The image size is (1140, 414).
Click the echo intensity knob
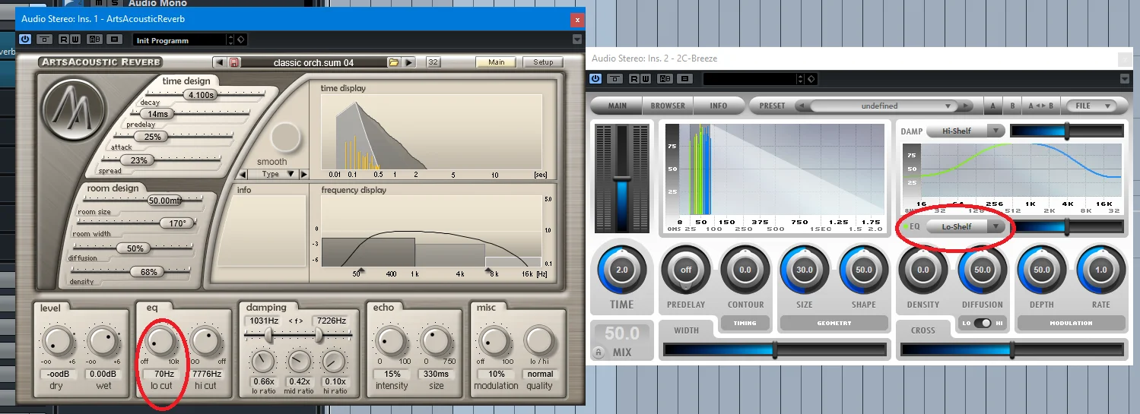(x=391, y=342)
